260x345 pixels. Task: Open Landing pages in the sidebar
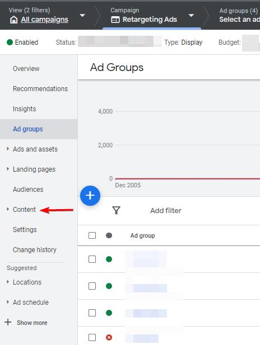34,169
